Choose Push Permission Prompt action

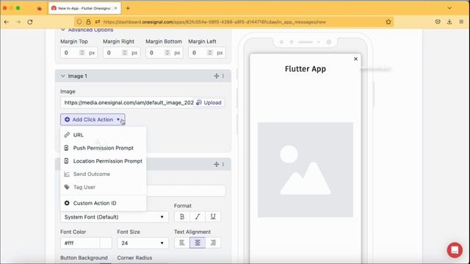(103, 148)
